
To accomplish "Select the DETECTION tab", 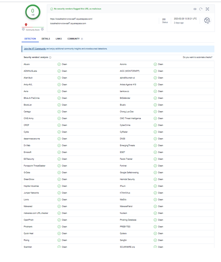I will pos(30,39).
